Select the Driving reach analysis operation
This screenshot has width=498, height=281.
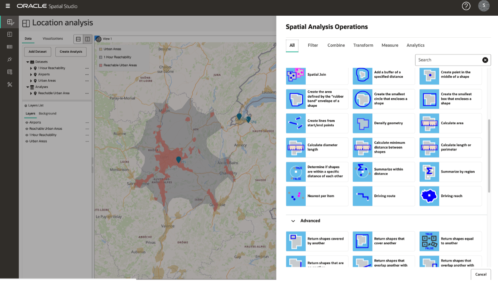tap(450, 196)
